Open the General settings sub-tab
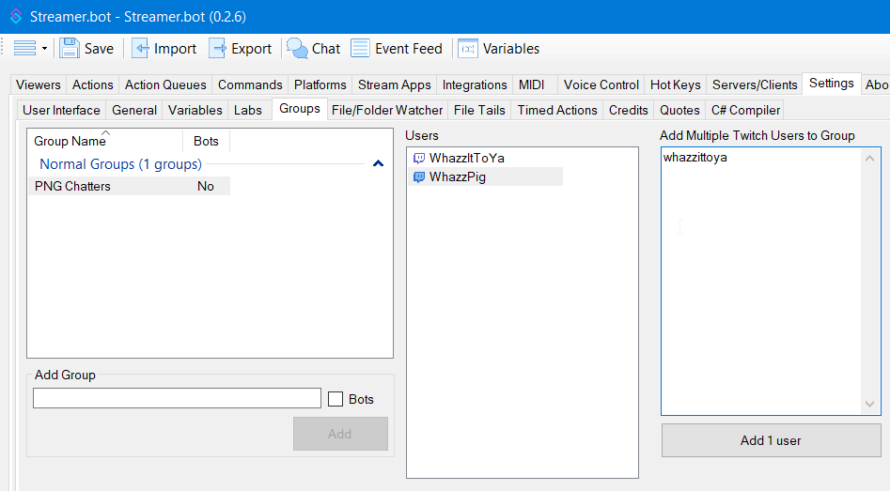890x491 pixels. [x=134, y=110]
